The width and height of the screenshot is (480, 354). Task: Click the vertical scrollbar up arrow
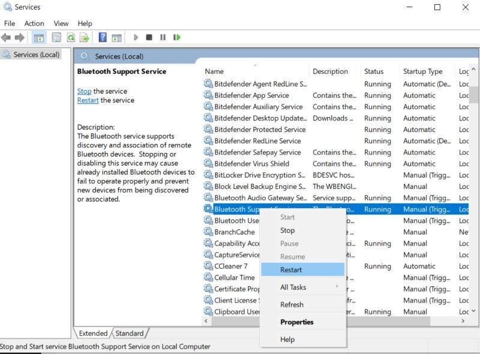tap(473, 70)
